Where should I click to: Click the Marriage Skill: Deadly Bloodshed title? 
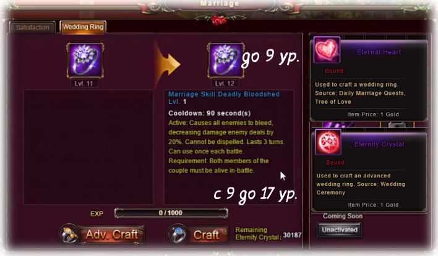pos(224,94)
